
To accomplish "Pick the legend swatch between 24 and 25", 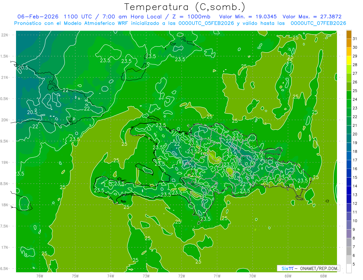I will click(x=349, y=95).
